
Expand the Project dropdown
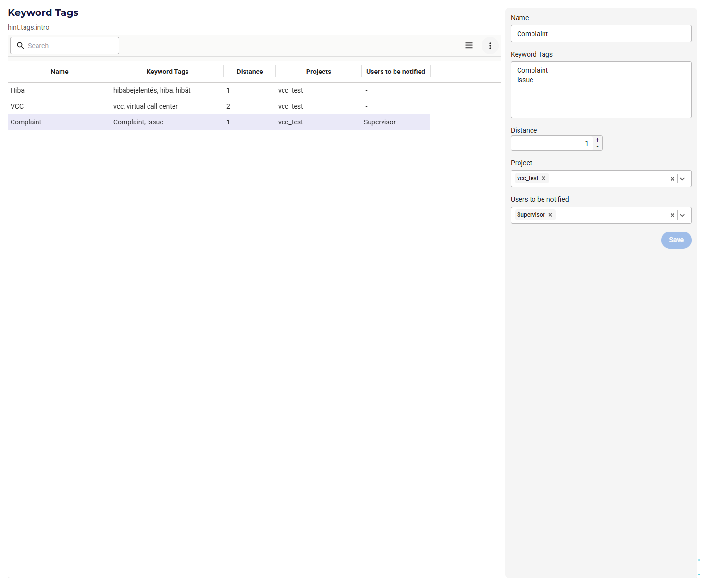point(682,179)
